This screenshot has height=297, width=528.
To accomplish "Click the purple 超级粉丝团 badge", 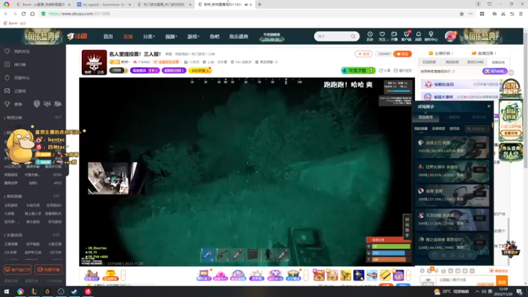I will click(x=174, y=71).
